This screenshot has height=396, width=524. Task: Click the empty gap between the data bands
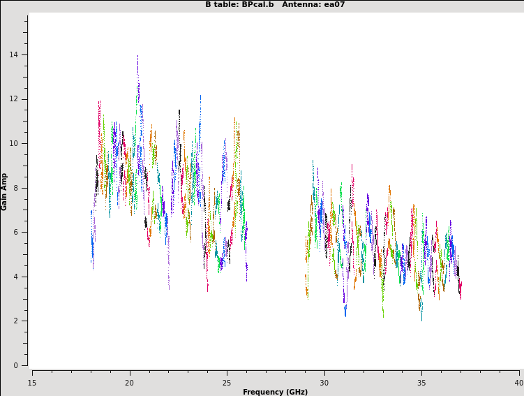pyautogui.click(x=276, y=210)
